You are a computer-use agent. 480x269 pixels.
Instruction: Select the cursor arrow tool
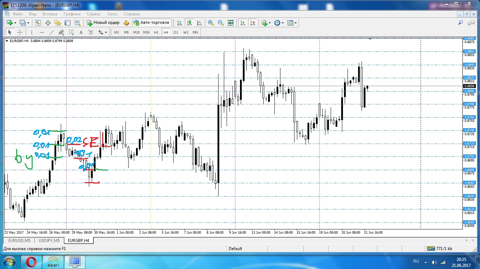[10, 32]
